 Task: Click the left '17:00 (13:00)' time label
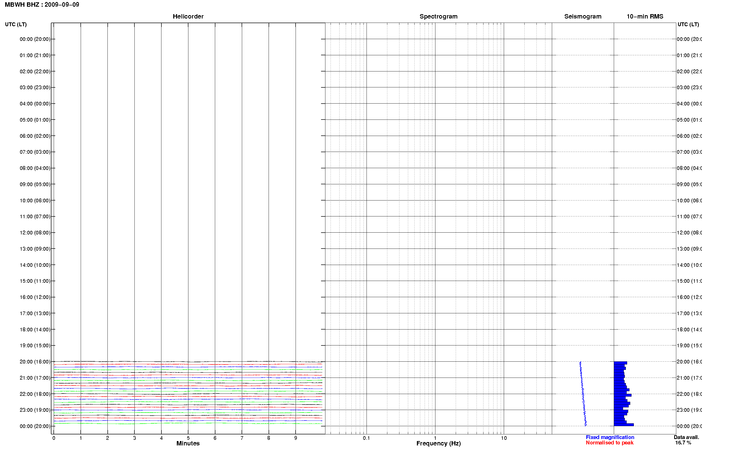[x=35, y=313]
